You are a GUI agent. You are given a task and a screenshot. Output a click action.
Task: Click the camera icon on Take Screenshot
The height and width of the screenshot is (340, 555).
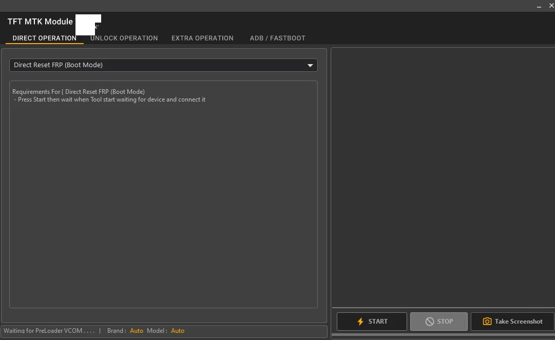point(487,321)
